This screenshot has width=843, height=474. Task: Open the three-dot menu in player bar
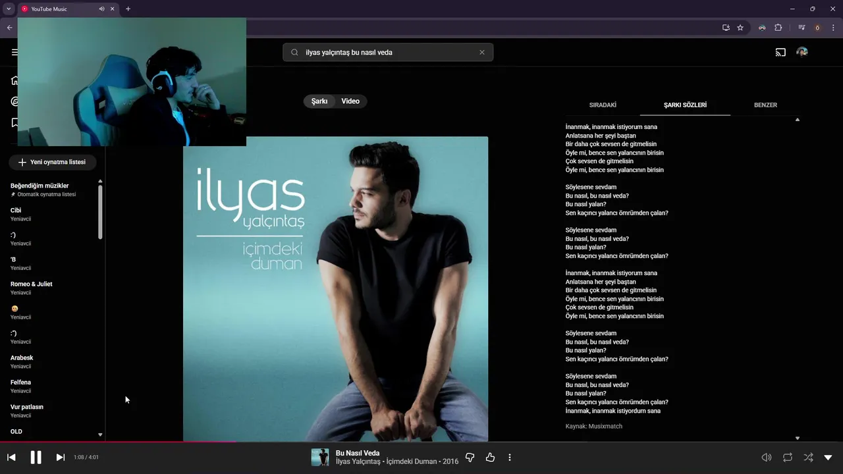pyautogui.click(x=510, y=458)
